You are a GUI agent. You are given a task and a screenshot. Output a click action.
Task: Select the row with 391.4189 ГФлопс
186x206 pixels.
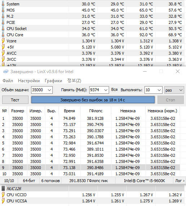point(90,174)
